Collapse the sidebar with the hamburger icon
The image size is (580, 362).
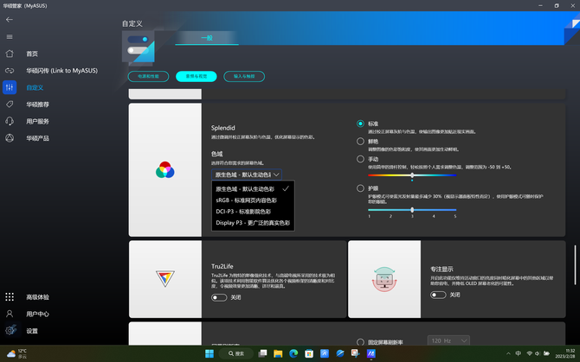(10, 37)
